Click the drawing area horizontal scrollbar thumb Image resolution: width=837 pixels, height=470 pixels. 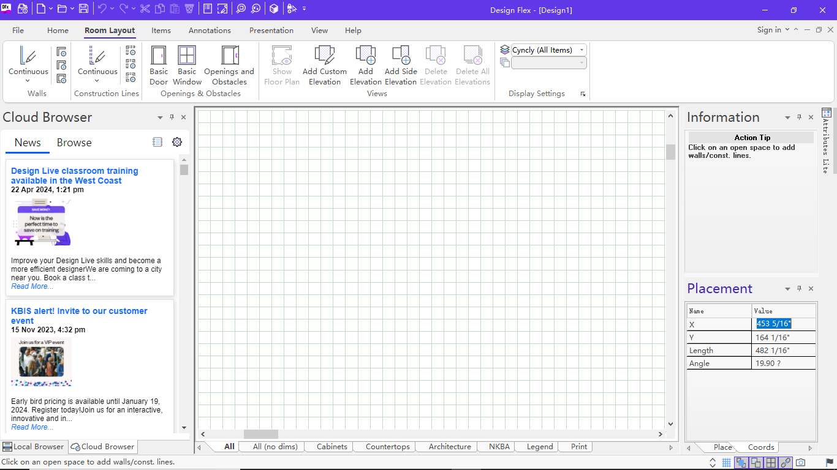pos(261,434)
